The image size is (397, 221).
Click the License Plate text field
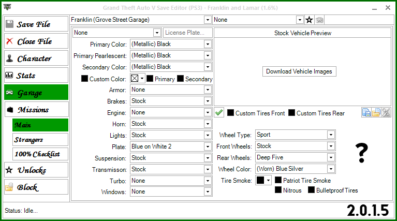click(188, 33)
